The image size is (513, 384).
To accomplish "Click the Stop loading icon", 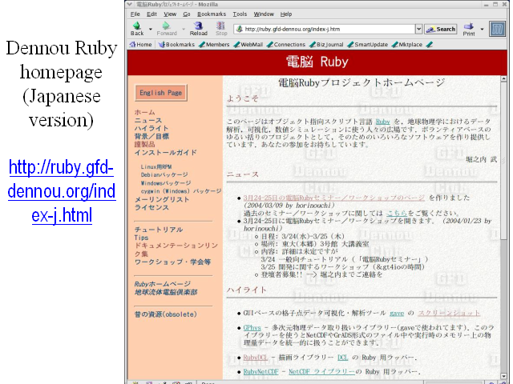I will tap(221, 26).
